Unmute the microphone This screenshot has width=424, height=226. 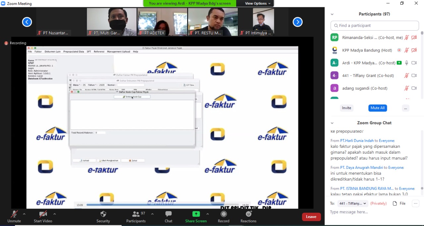click(x=14, y=214)
